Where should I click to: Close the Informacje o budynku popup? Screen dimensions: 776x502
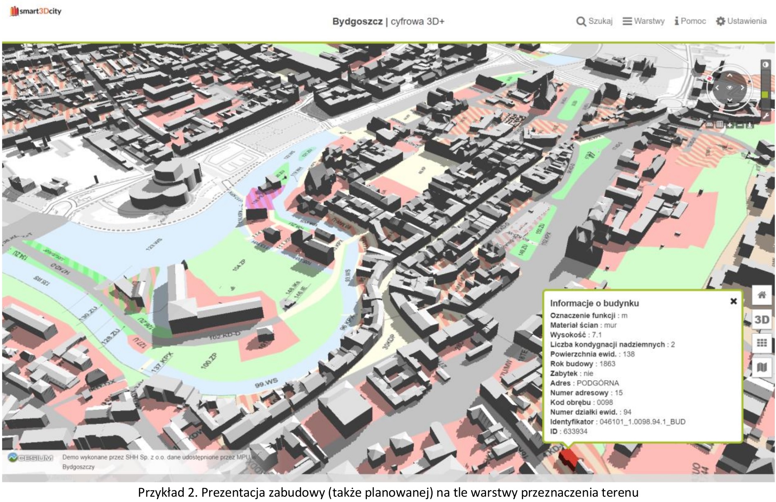click(733, 301)
